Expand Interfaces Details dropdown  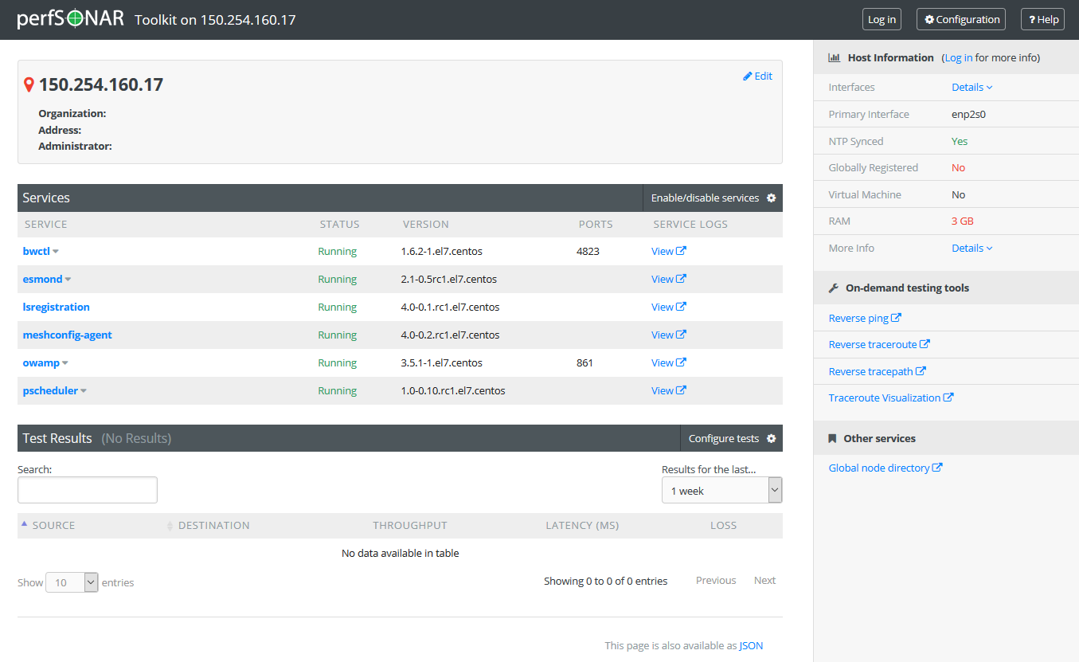[972, 87]
